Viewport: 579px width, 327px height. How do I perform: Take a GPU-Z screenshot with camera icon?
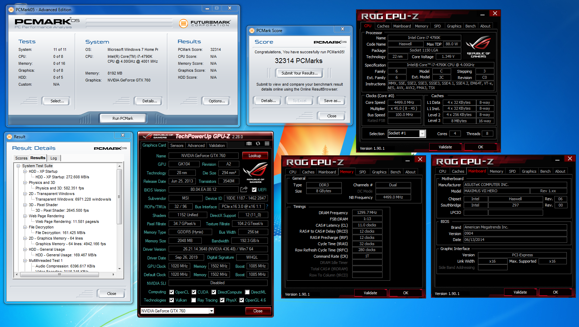pos(249,143)
